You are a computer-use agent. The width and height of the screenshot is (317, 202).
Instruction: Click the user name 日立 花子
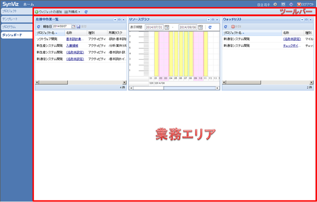(x=263, y=4)
